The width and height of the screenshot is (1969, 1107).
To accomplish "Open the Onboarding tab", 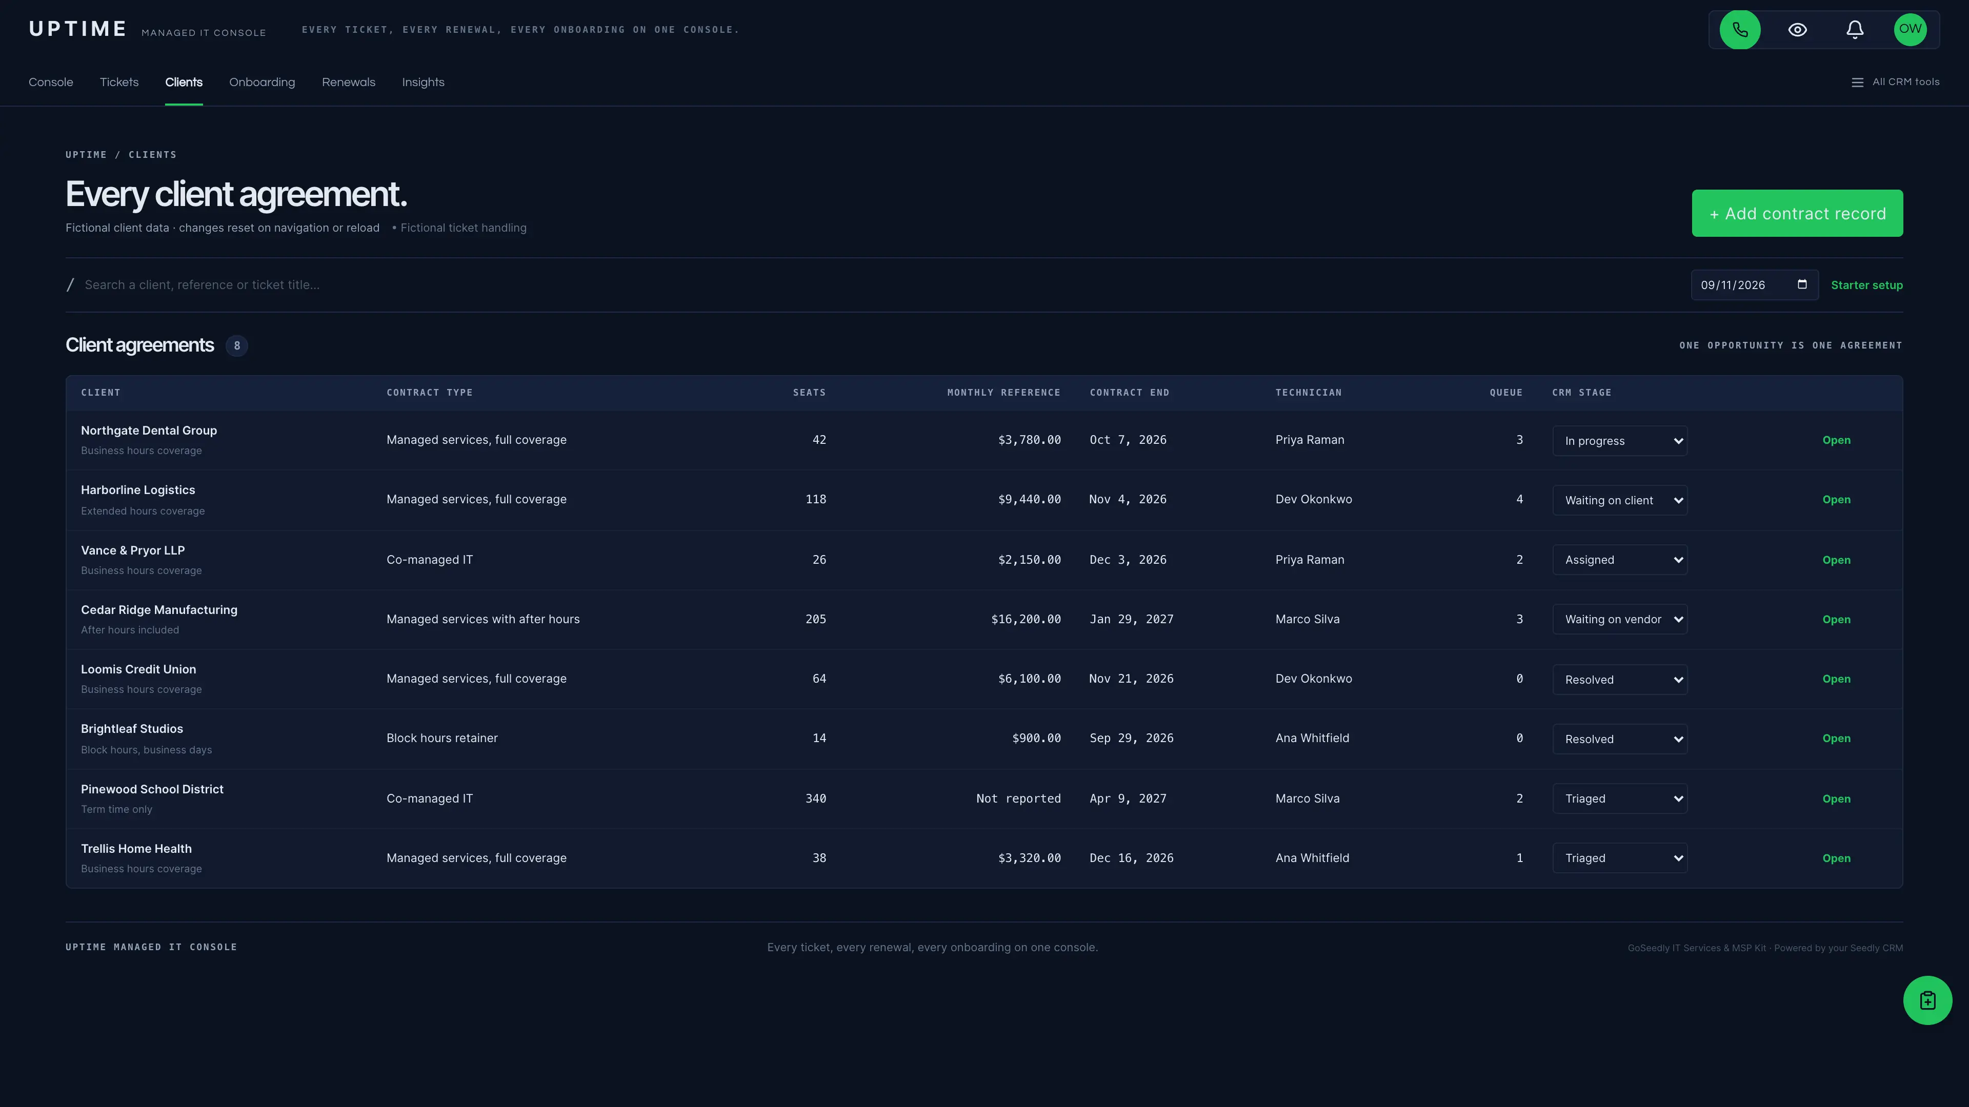I will 262,83.
